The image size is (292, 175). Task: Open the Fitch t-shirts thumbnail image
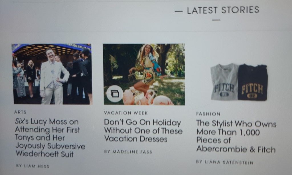coord(239,82)
